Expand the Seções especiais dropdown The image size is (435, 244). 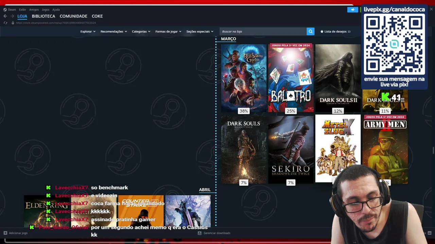tap(200, 32)
